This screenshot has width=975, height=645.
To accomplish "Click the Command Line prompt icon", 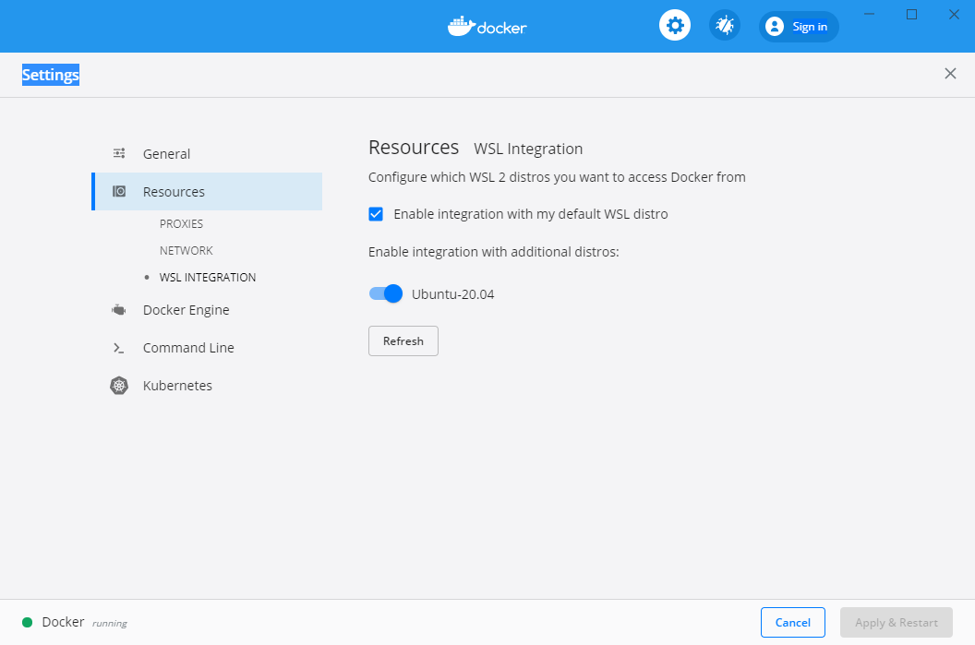I will 119,348.
